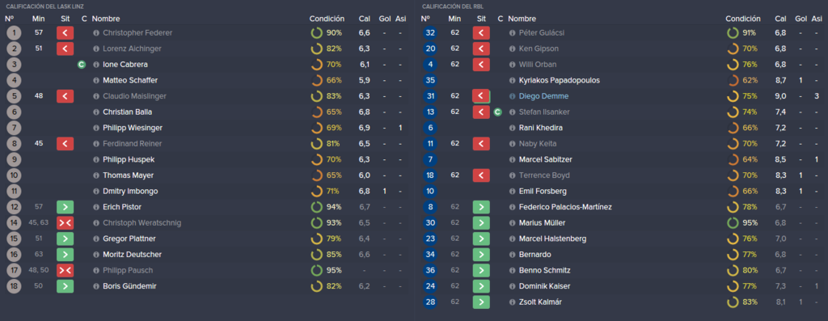Click shirt number 17 badge of Philipp Pausch
Viewport: 828px width, 321px height.
coord(14,270)
